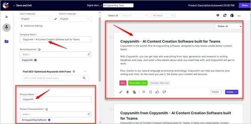The height and width of the screenshot is (124, 251).
Task: Click the Frase search magnifier icon
Action: point(84,78)
